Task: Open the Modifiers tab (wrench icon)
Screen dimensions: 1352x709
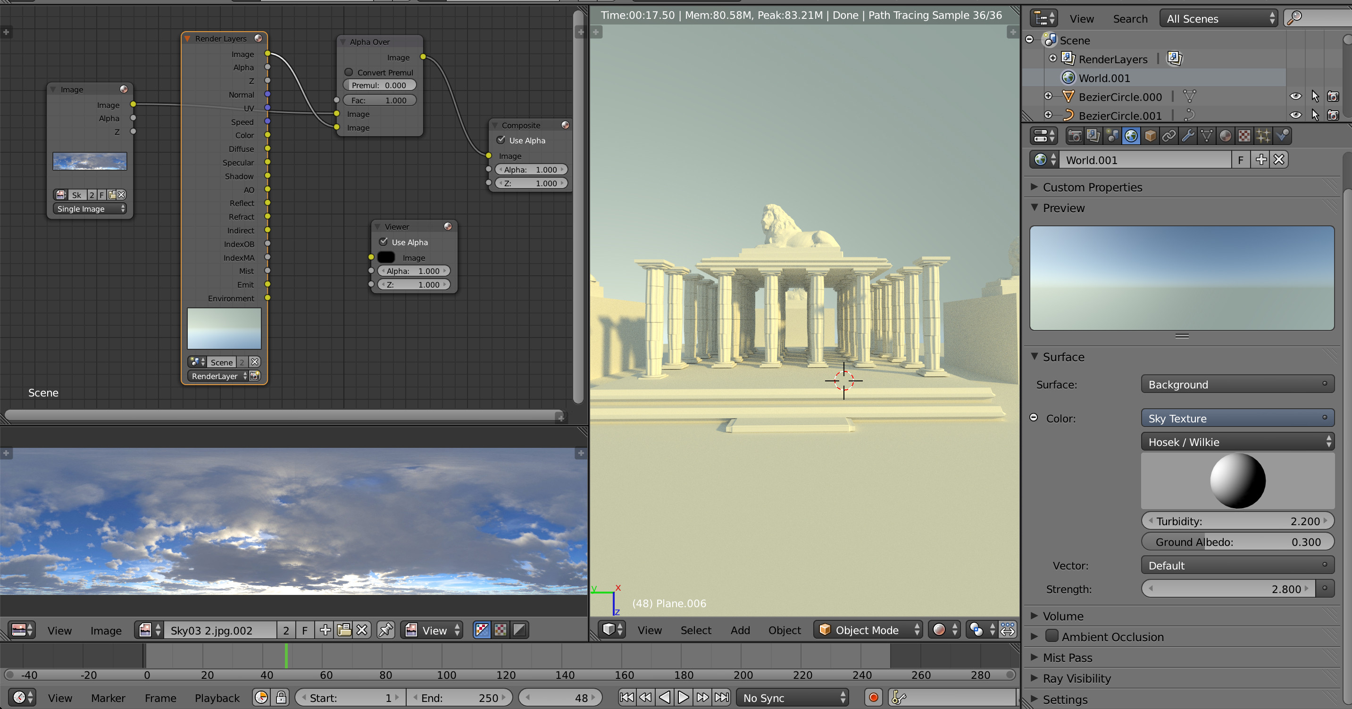Action: point(1189,136)
